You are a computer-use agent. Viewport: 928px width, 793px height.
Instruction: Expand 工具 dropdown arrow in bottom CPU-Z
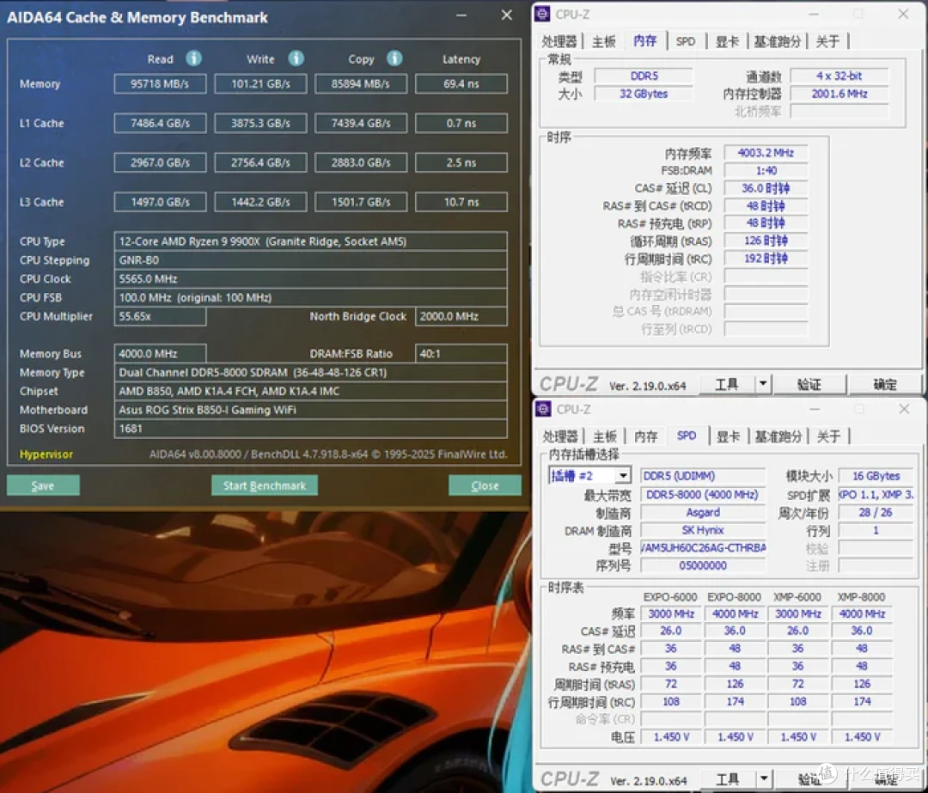[x=764, y=778]
